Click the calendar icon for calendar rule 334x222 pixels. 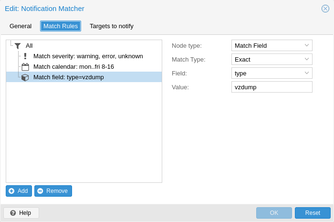point(25,67)
